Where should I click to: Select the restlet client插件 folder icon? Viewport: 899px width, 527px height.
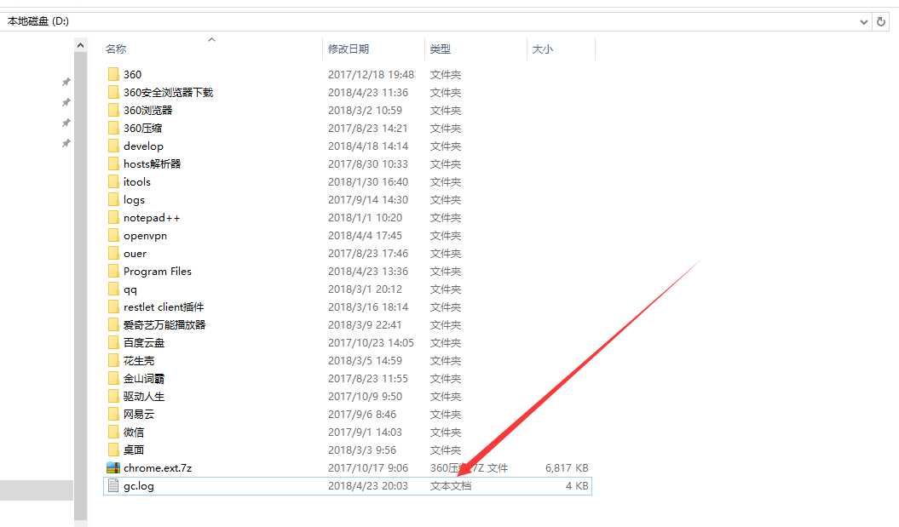tap(113, 307)
